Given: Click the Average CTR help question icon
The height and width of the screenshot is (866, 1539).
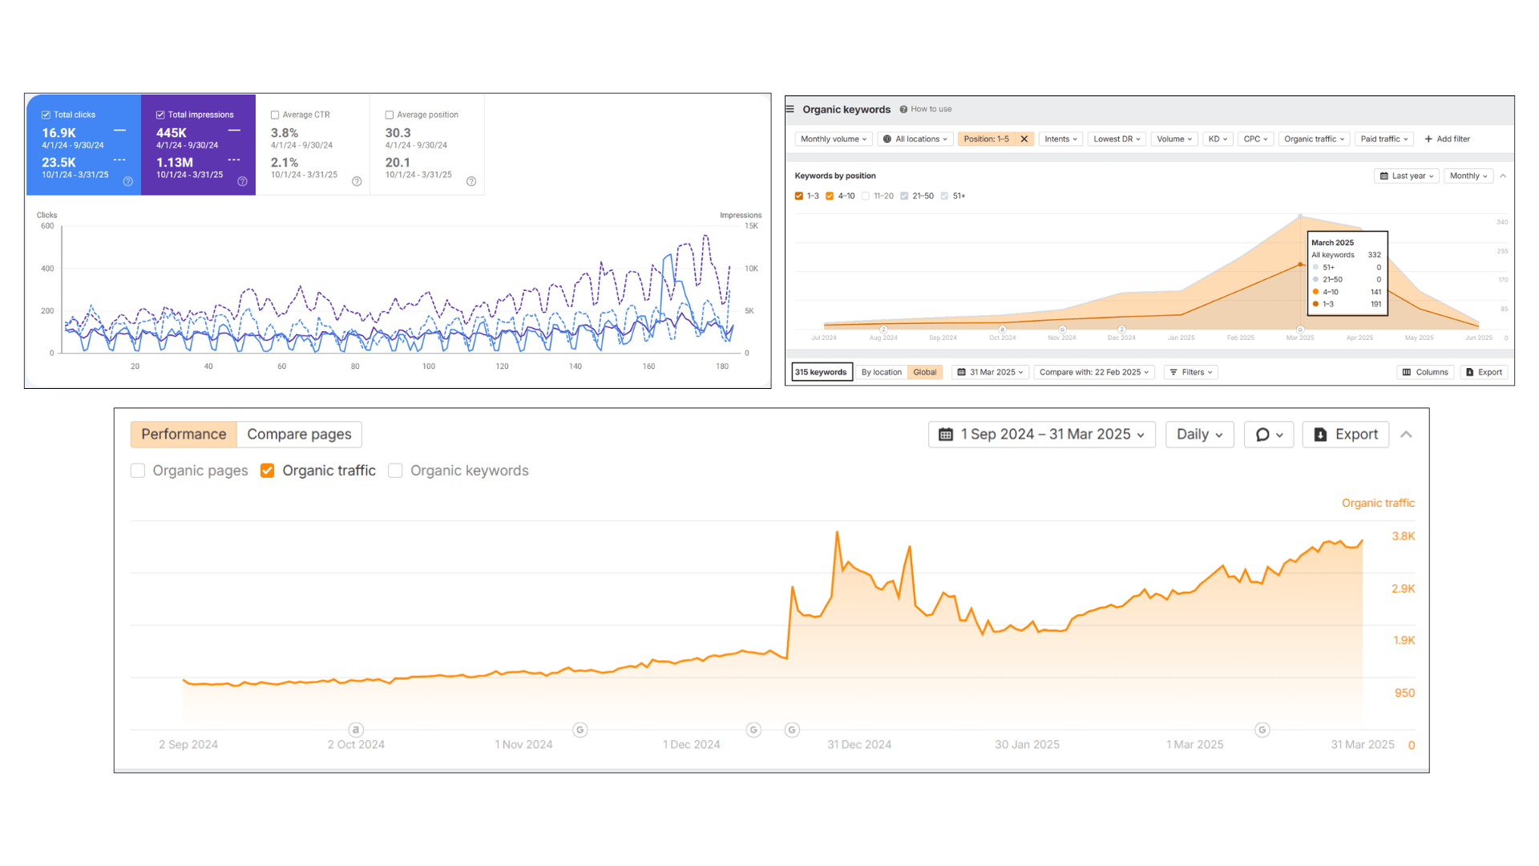Looking at the screenshot, I should coord(357,181).
